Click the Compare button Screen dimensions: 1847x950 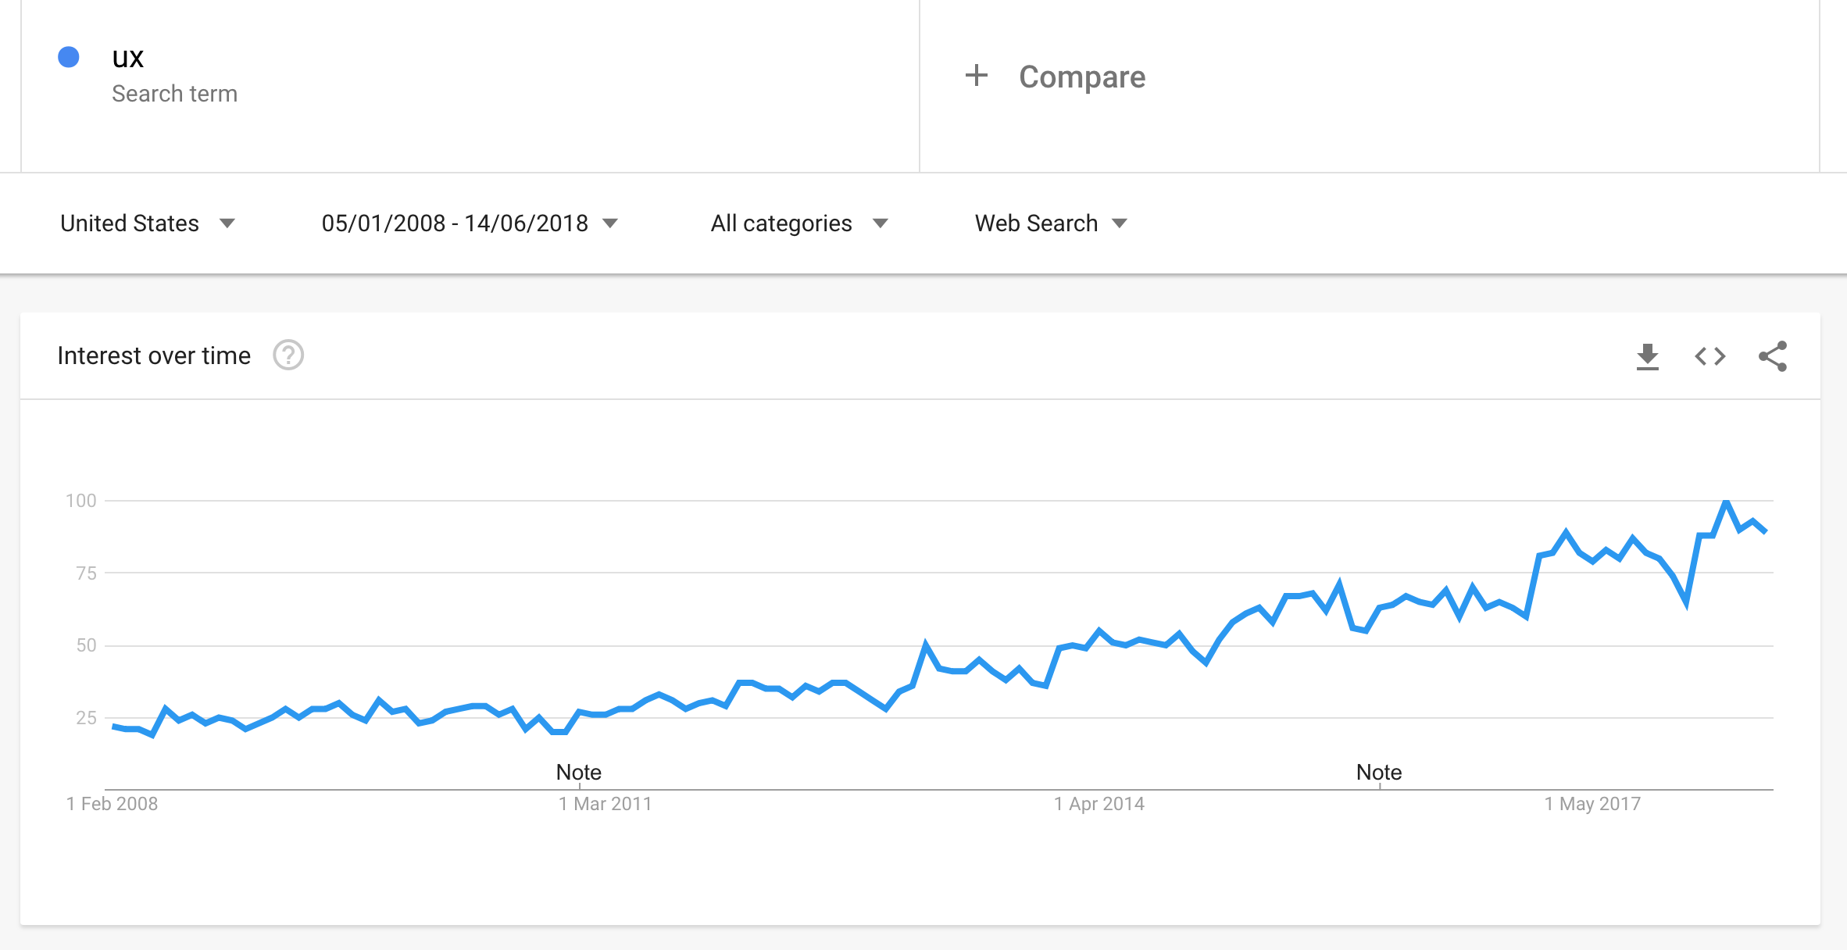click(1082, 76)
